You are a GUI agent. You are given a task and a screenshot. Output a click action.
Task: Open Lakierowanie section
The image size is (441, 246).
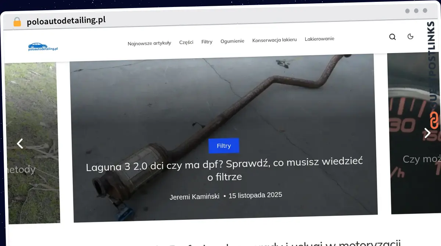[x=319, y=39]
